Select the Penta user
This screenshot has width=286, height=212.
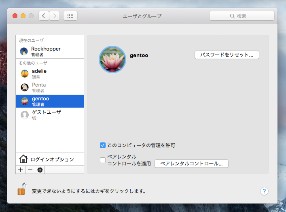click(x=50, y=87)
